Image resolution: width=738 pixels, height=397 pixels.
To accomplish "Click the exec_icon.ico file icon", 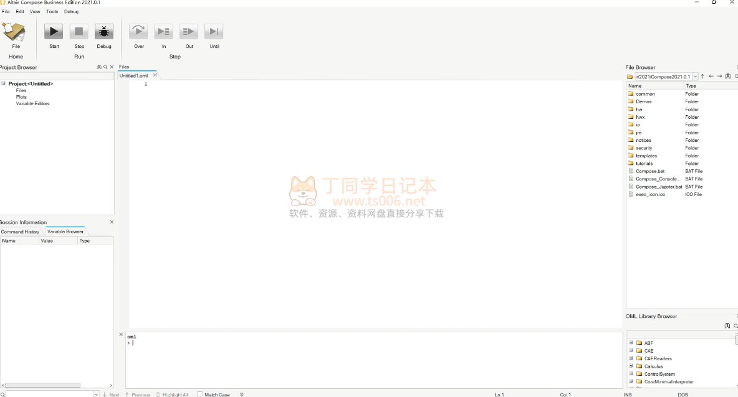I will (631, 194).
